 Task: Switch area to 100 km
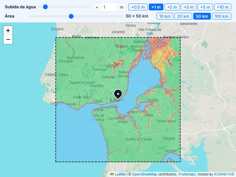click(x=221, y=16)
